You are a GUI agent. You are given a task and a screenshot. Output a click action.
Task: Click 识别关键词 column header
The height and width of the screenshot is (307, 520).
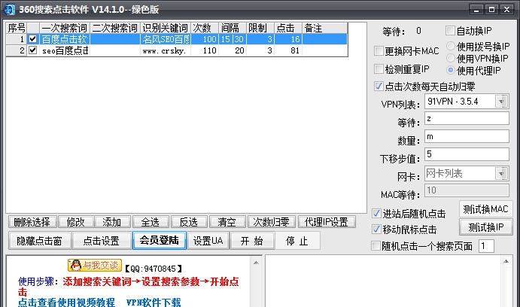coord(166,28)
